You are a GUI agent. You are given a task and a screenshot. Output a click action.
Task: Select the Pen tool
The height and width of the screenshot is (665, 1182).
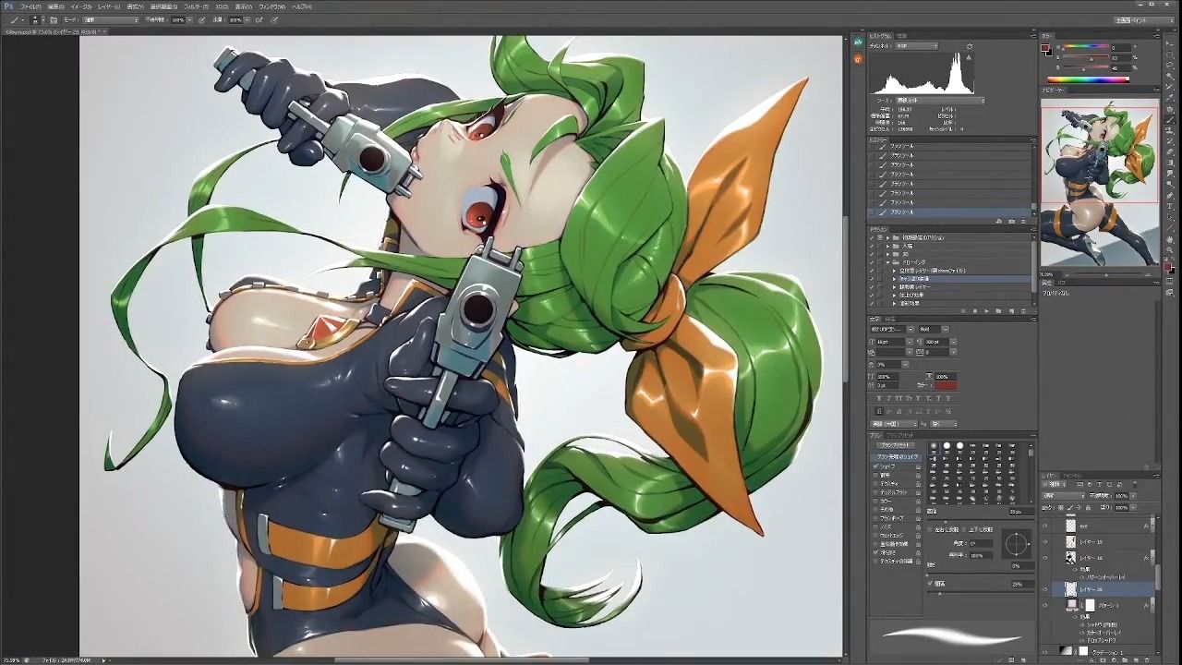[x=1169, y=196]
